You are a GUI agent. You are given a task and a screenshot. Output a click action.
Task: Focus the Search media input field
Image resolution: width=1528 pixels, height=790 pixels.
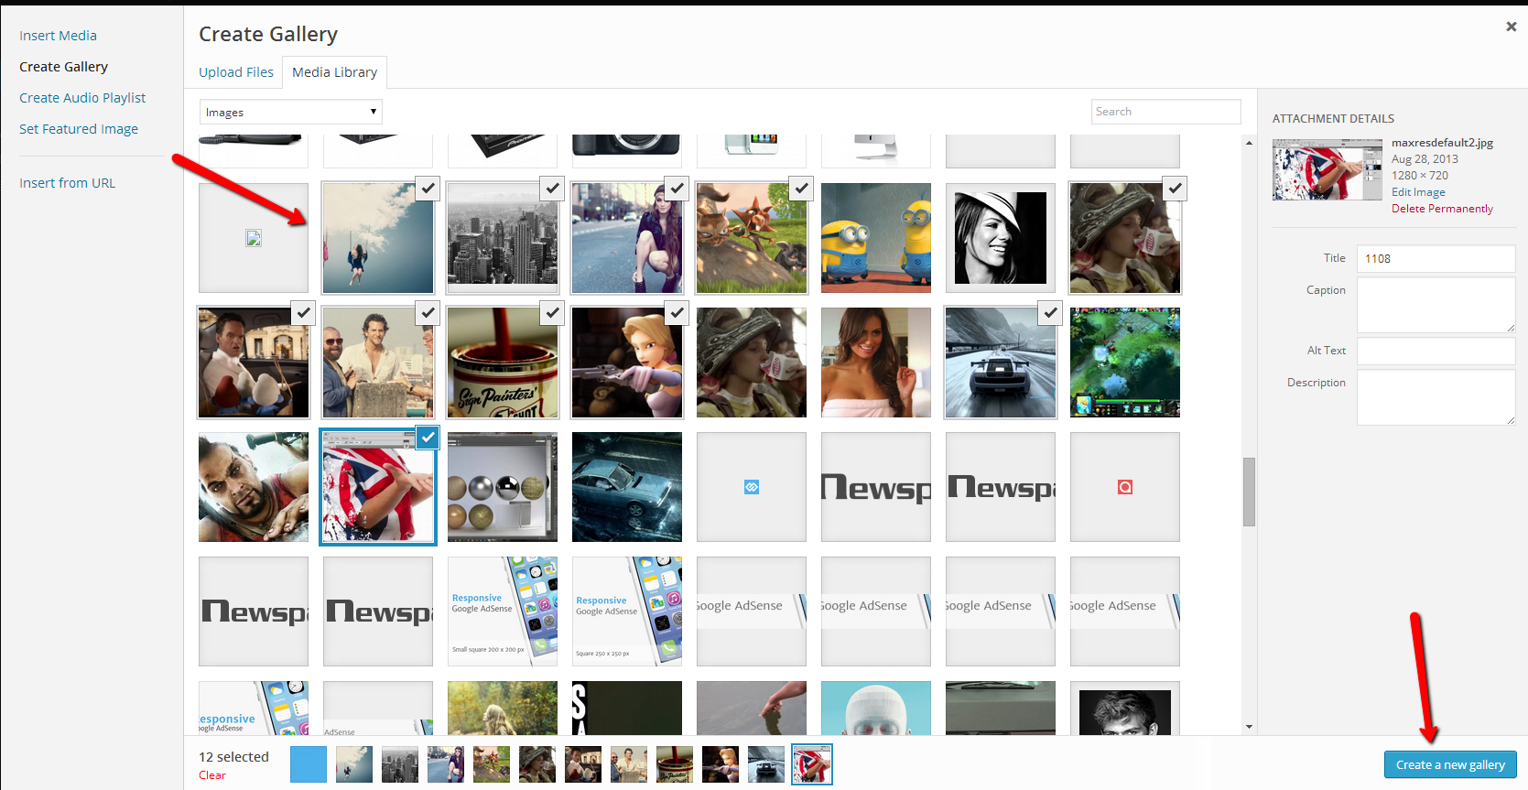tap(1165, 112)
